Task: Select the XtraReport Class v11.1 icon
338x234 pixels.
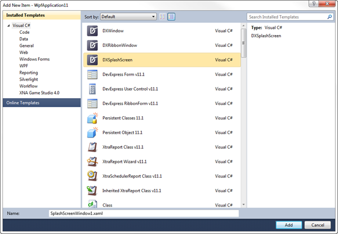Action: pos(92,147)
